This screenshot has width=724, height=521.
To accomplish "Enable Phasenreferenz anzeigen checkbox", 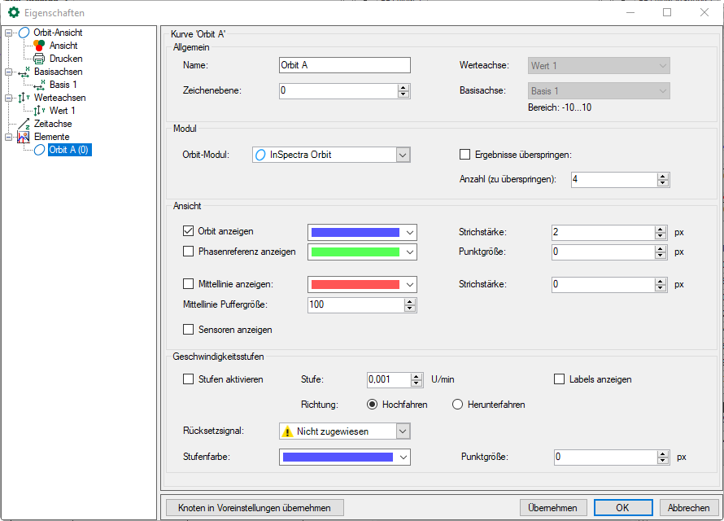I will point(189,252).
